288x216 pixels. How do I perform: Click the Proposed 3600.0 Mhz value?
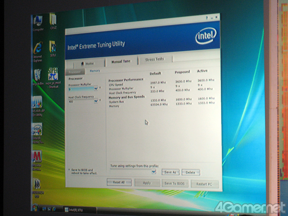coord(183,81)
